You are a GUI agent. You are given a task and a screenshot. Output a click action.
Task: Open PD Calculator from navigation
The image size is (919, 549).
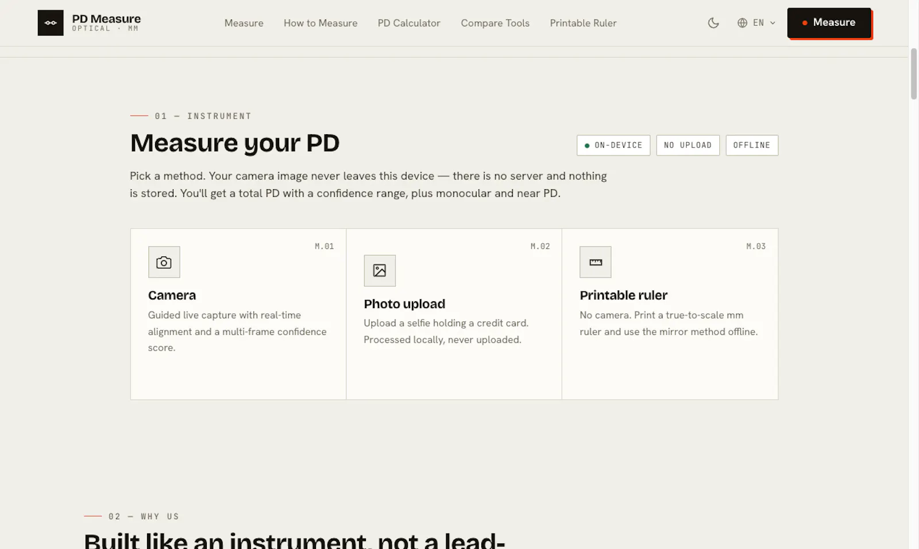coord(409,23)
